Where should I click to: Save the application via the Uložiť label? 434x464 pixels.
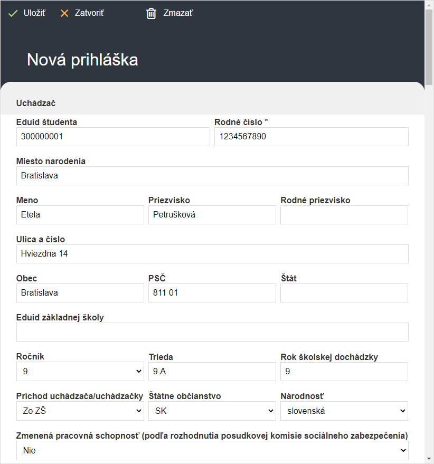[x=34, y=13]
